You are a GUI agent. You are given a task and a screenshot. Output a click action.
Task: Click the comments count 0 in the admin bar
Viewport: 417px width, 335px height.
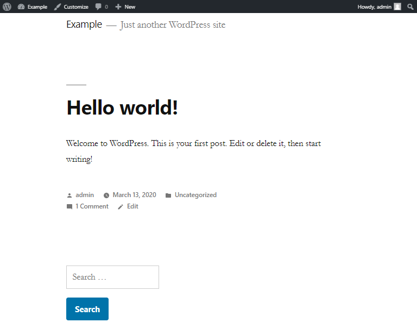tap(106, 7)
